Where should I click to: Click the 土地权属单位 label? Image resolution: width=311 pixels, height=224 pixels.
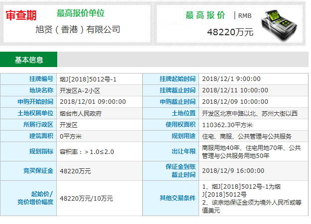coord(35,113)
